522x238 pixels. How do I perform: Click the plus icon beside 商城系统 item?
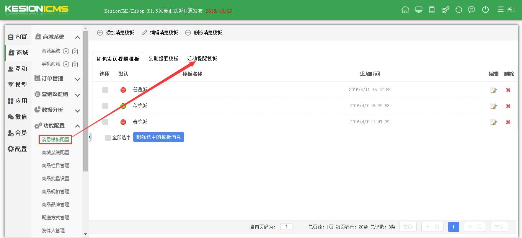click(66, 51)
